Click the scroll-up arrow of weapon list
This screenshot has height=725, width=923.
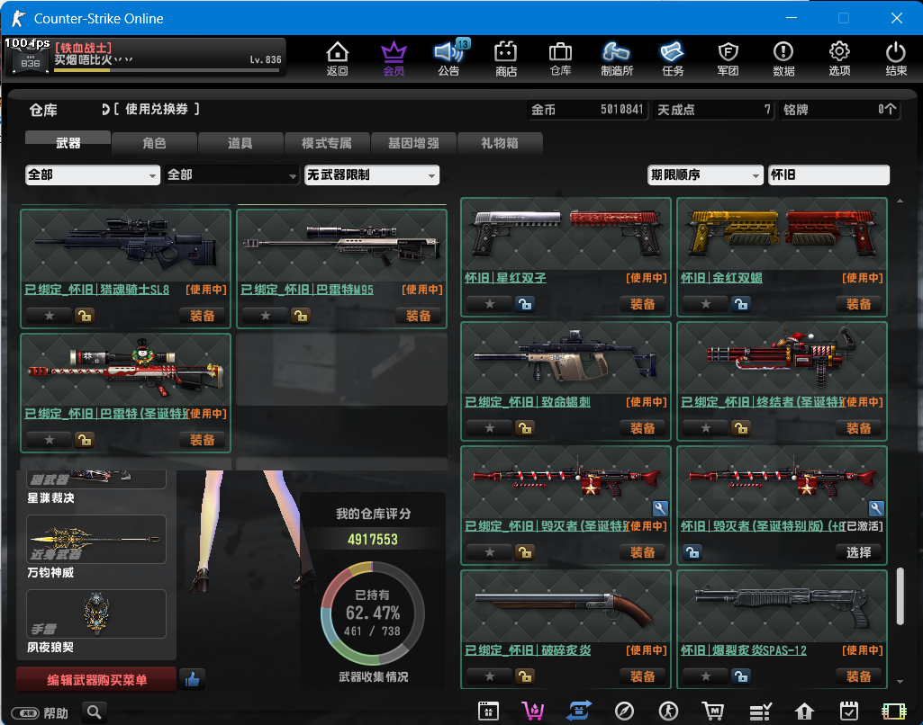pyautogui.click(x=900, y=201)
